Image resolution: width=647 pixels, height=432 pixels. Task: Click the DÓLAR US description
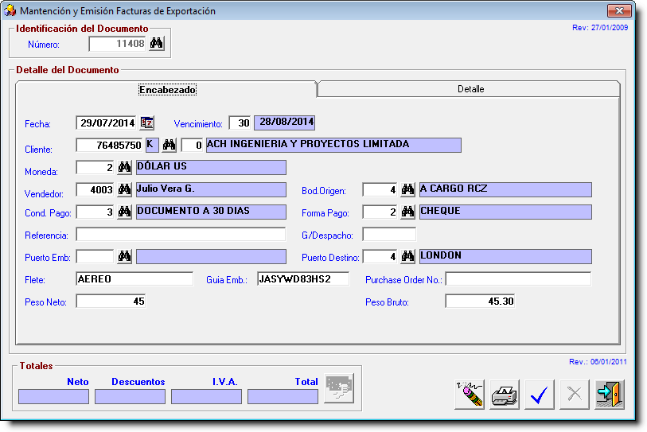coord(211,167)
